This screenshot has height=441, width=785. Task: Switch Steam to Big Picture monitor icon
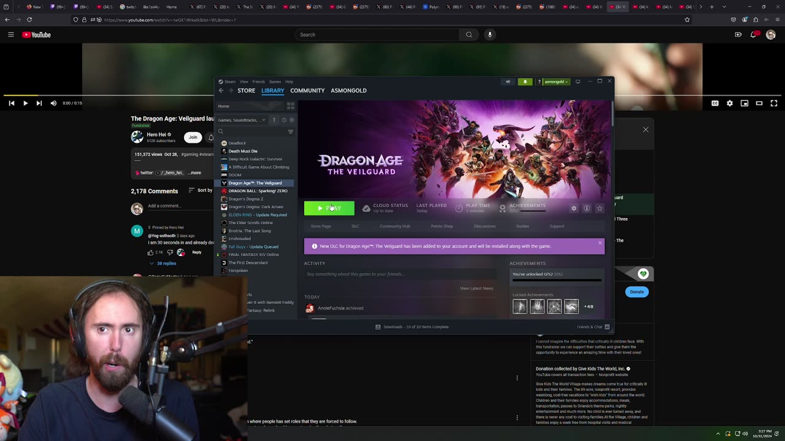[x=578, y=81]
